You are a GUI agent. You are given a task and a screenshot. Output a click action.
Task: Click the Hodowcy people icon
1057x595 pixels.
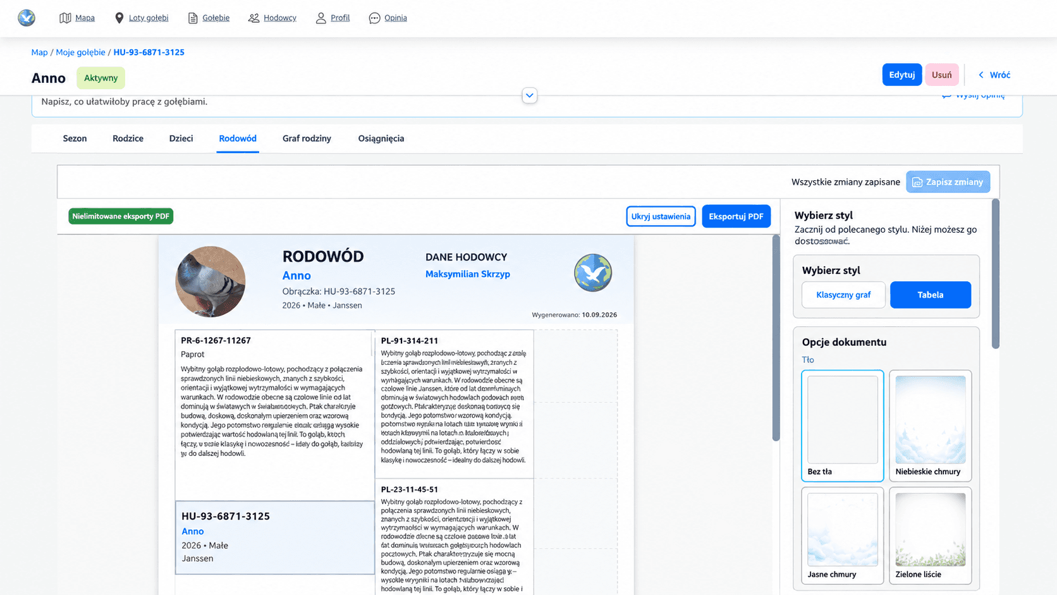pos(254,18)
